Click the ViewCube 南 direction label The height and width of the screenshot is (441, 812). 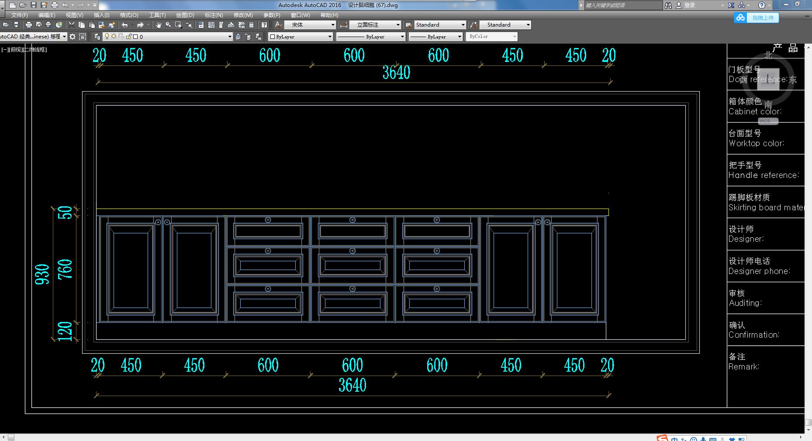pyautogui.click(x=768, y=105)
